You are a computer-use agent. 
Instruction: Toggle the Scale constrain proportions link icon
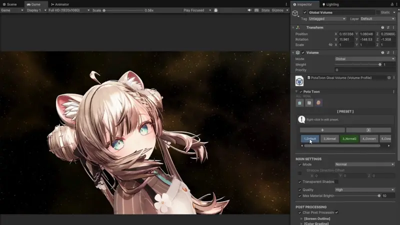coord(330,44)
